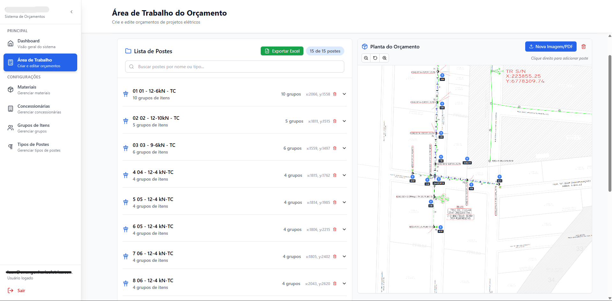The width and height of the screenshot is (612, 301).
Task: Open Dashboard via the house icon
Action: 10,43
